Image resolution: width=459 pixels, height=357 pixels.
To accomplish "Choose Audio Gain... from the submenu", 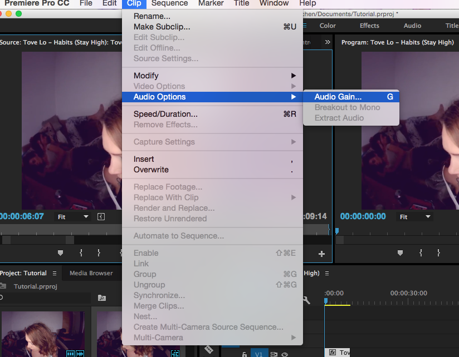I will [351, 97].
